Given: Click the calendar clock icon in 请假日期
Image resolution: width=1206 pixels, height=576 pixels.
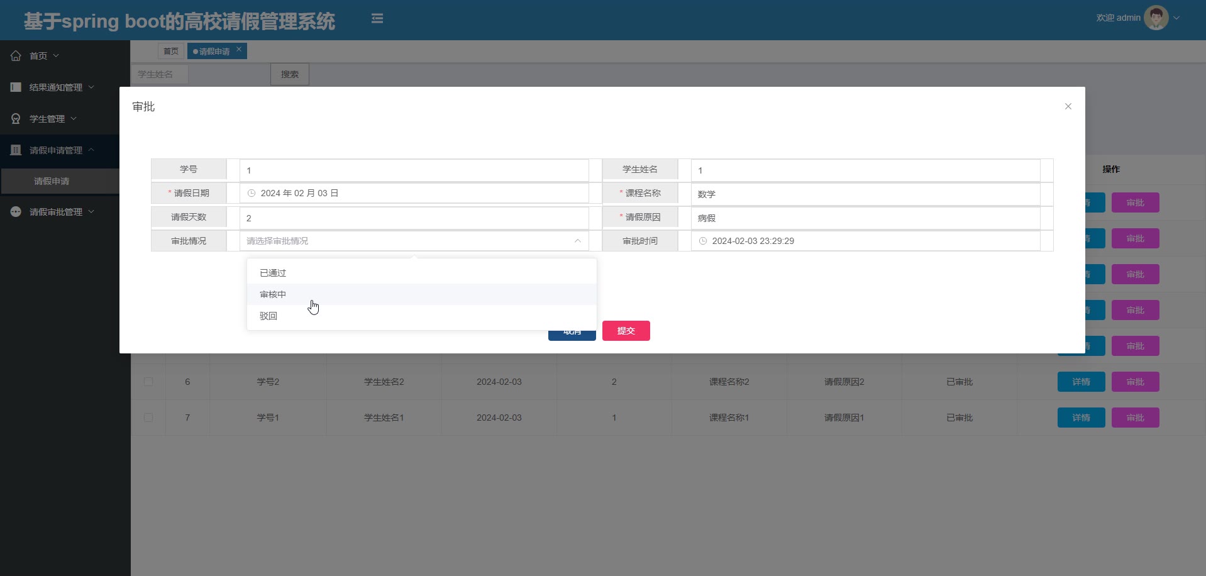Looking at the screenshot, I should tap(252, 193).
